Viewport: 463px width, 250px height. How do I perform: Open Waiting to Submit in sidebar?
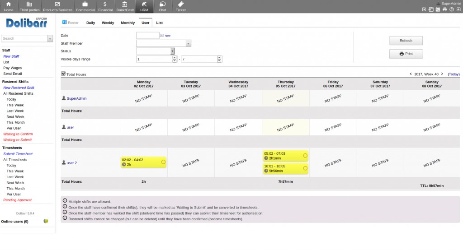pyautogui.click(x=18, y=140)
